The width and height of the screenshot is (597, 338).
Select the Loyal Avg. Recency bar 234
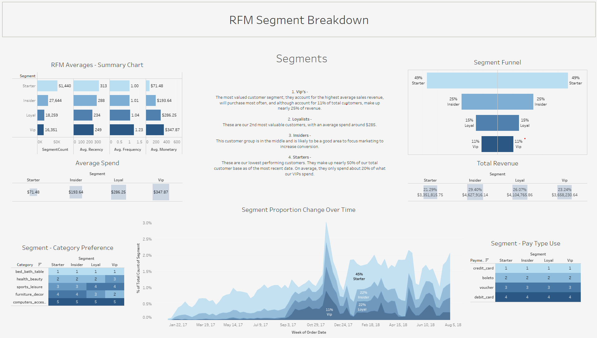83,115
